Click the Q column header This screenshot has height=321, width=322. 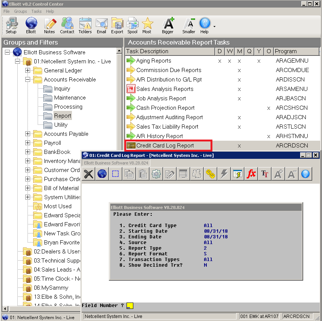[x=249, y=51]
